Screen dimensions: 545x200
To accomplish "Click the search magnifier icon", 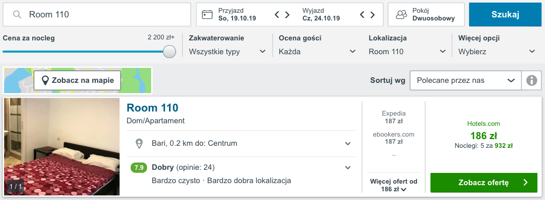I will tap(17, 15).
